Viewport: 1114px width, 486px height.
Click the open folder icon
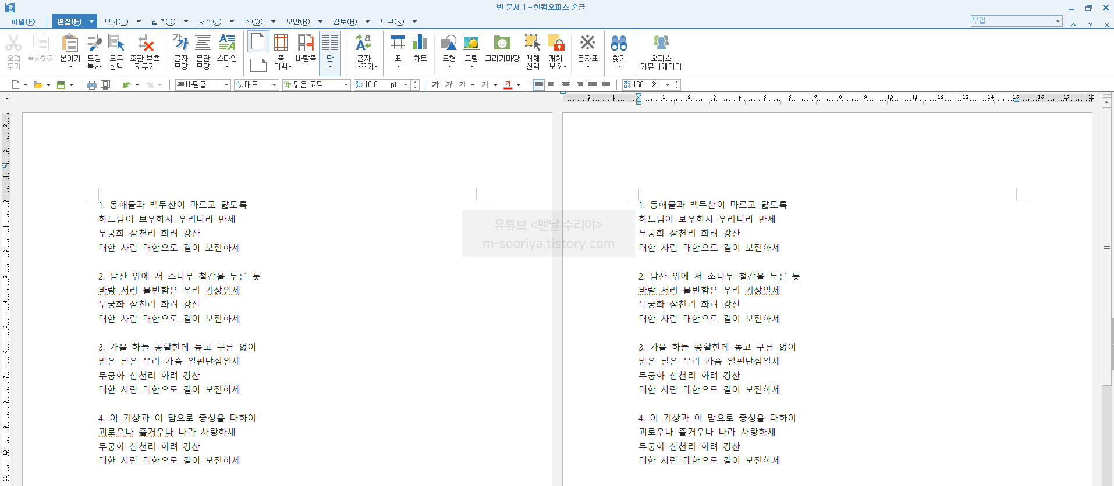click(38, 85)
